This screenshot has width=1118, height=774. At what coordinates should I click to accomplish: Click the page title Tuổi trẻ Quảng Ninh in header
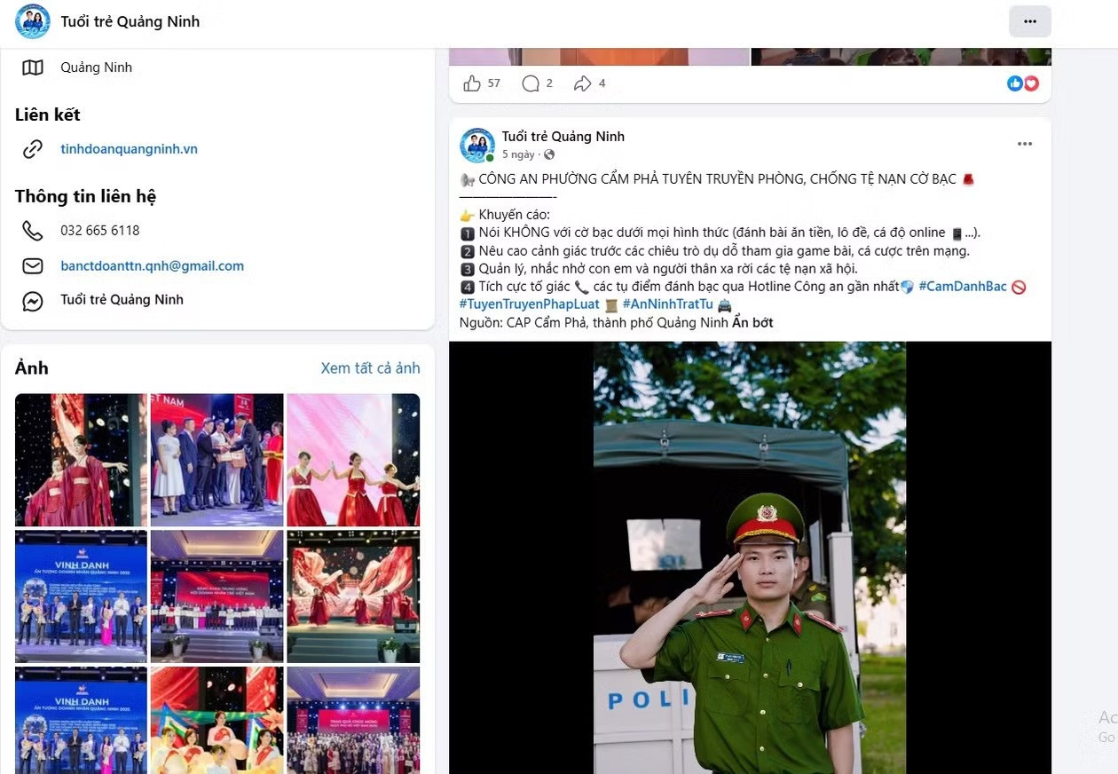130,21
